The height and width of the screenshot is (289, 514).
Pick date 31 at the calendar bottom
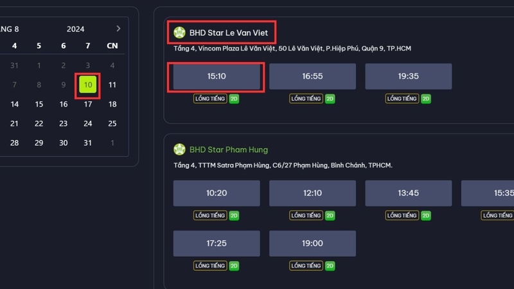[x=88, y=143]
